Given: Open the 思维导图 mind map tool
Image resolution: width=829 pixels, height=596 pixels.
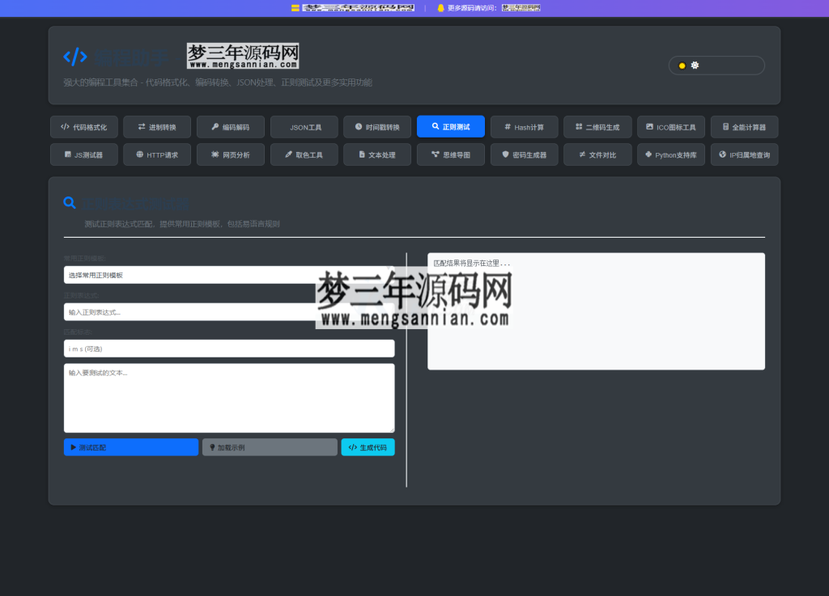Looking at the screenshot, I should [451, 154].
